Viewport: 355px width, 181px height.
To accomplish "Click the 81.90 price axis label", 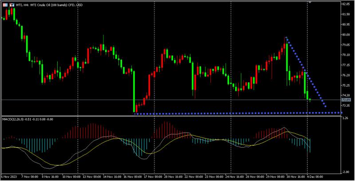I will coord(346,14).
